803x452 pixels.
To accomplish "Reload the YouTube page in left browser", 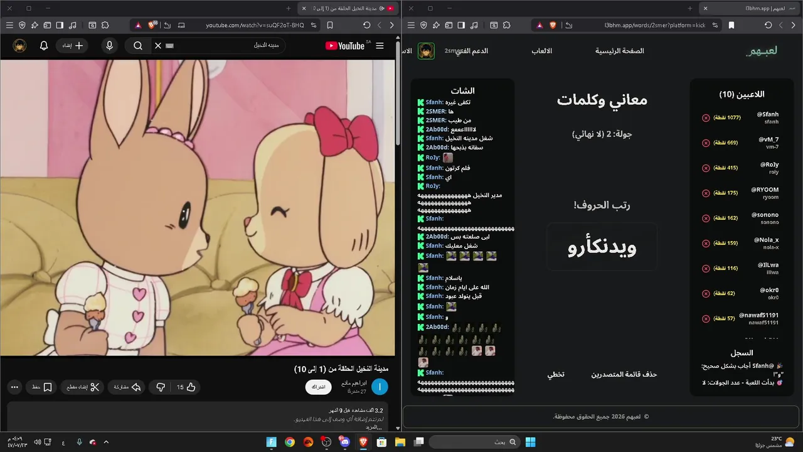I will point(366,25).
